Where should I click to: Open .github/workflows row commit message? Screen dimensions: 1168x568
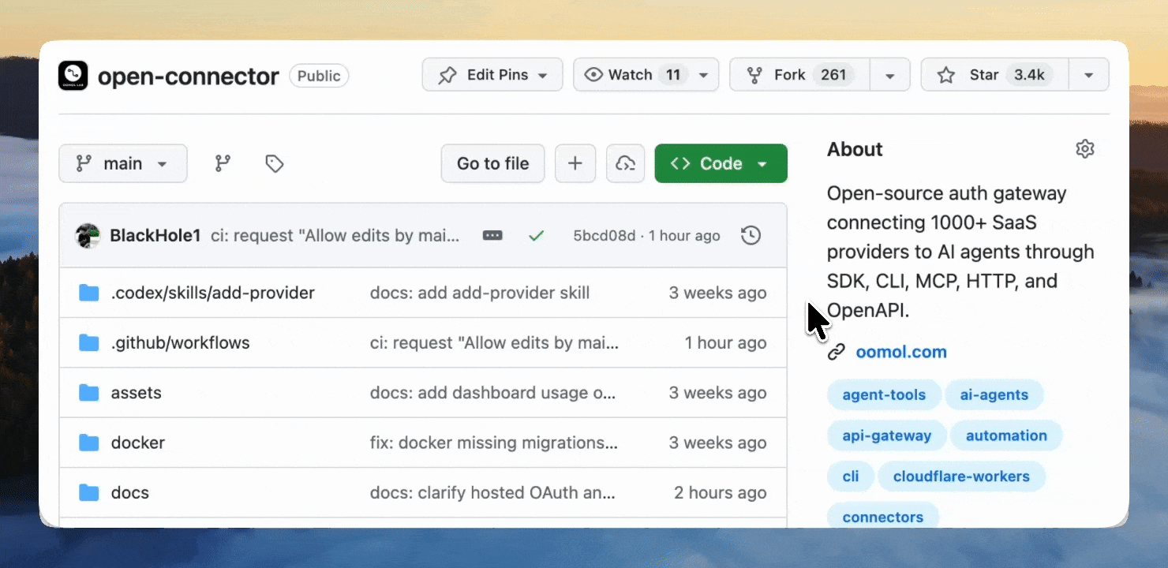[x=494, y=342]
